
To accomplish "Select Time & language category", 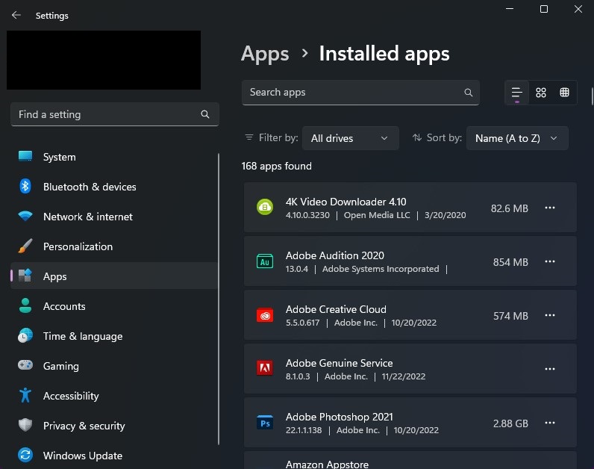I will coord(113,336).
